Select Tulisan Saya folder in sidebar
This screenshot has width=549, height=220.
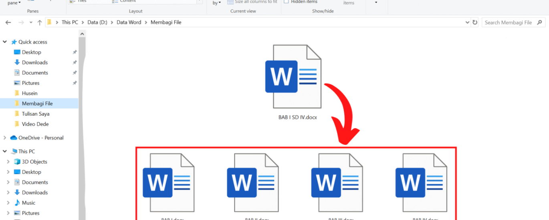36,114
